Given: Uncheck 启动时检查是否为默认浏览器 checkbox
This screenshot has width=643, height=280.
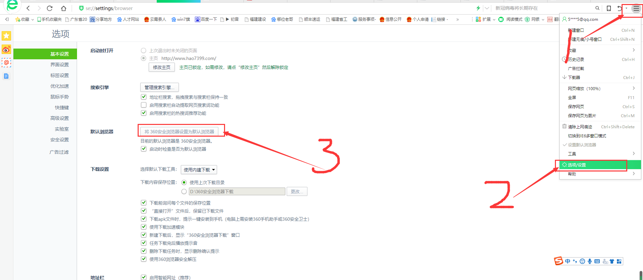Looking at the screenshot, I should (x=144, y=149).
